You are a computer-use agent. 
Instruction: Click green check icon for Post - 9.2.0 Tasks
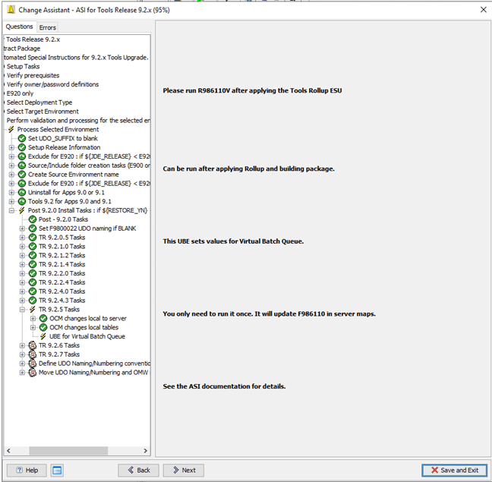point(33,219)
